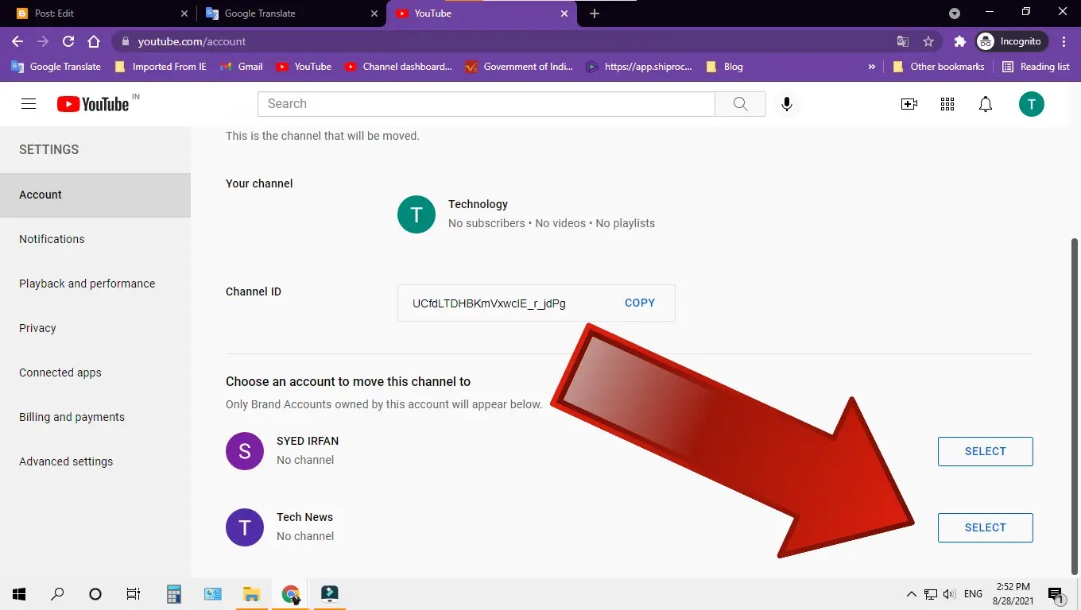Open Connected apps settings
The height and width of the screenshot is (610, 1081).
[x=95, y=373]
